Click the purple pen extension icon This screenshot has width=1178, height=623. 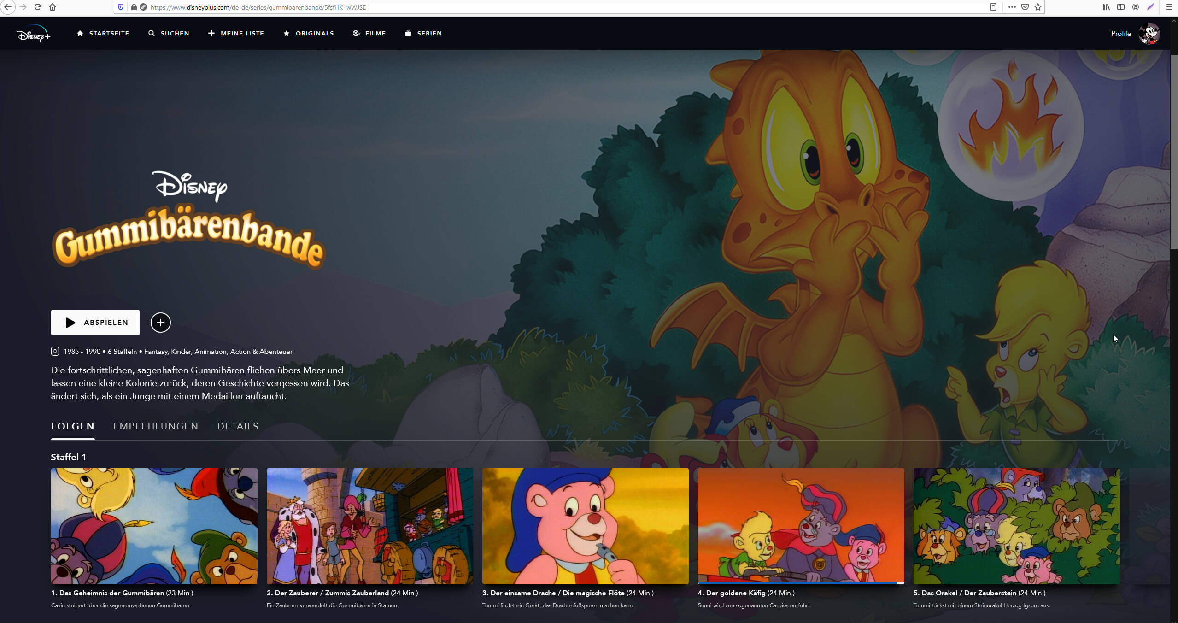point(1150,7)
